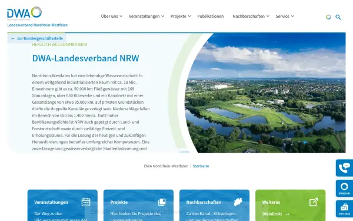The width and height of the screenshot is (353, 221).
Task: Open the DWA-Shop bag side button
Action: [344, 209]
